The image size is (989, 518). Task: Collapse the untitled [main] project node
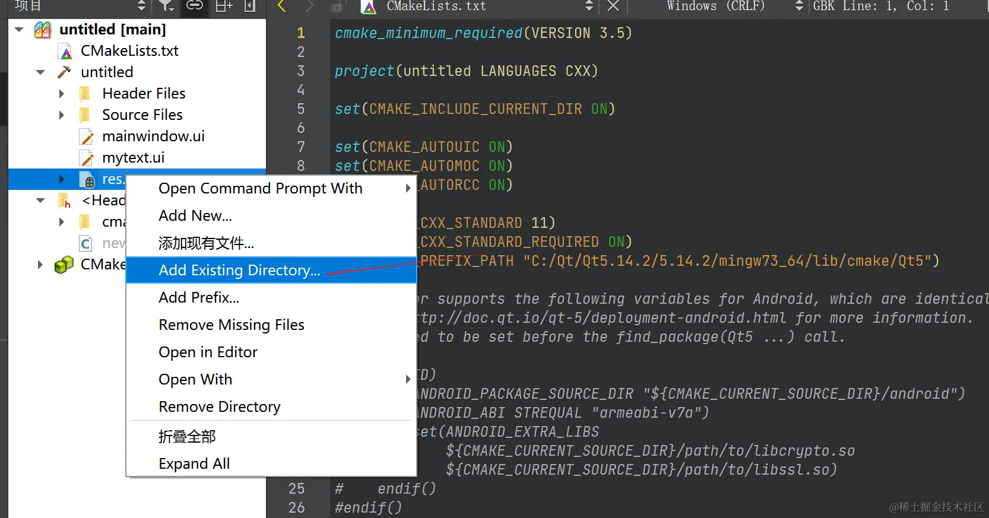[20, 29]
